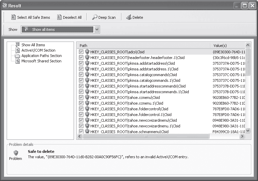Click the Select All Safe Items icon
The image size is (258, 181).
pyautogui.click(x=13, y=17)
